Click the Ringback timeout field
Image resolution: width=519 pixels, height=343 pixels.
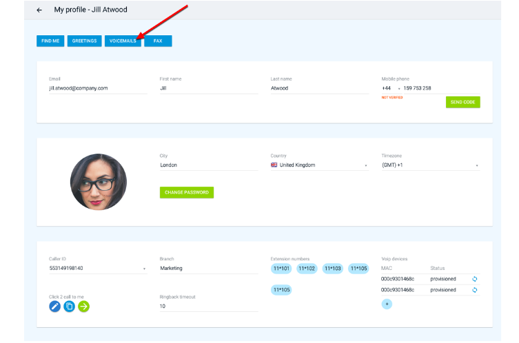coord(209,306)
